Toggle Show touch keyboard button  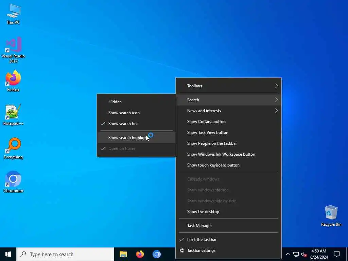point(229,165)
